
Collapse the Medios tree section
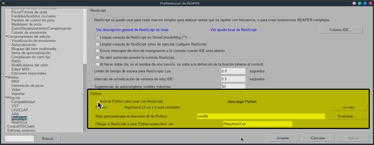[x=6, y=77]
